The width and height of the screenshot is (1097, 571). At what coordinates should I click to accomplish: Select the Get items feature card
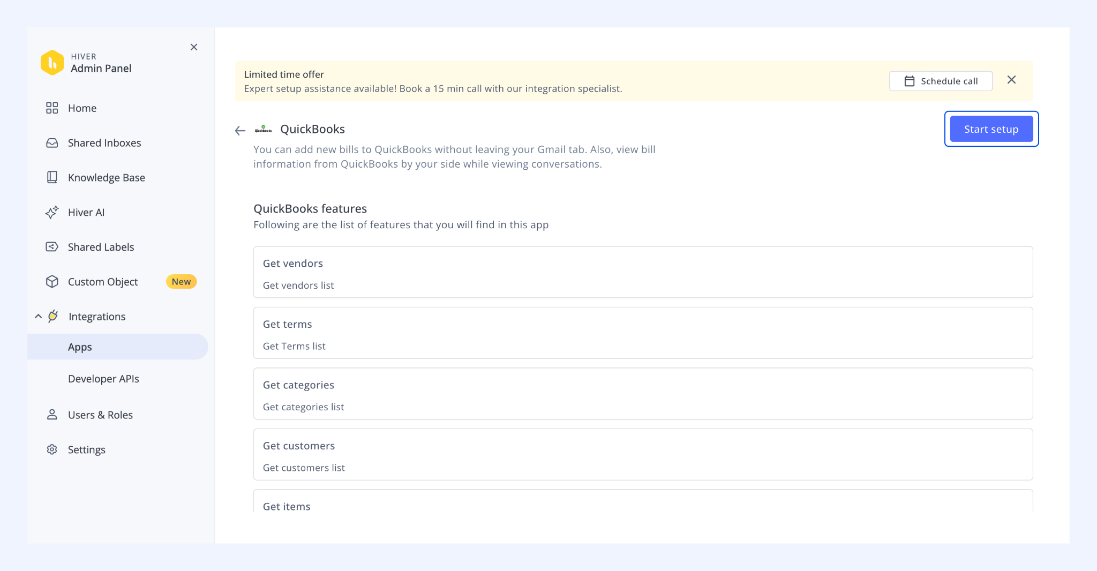(643, 501)
